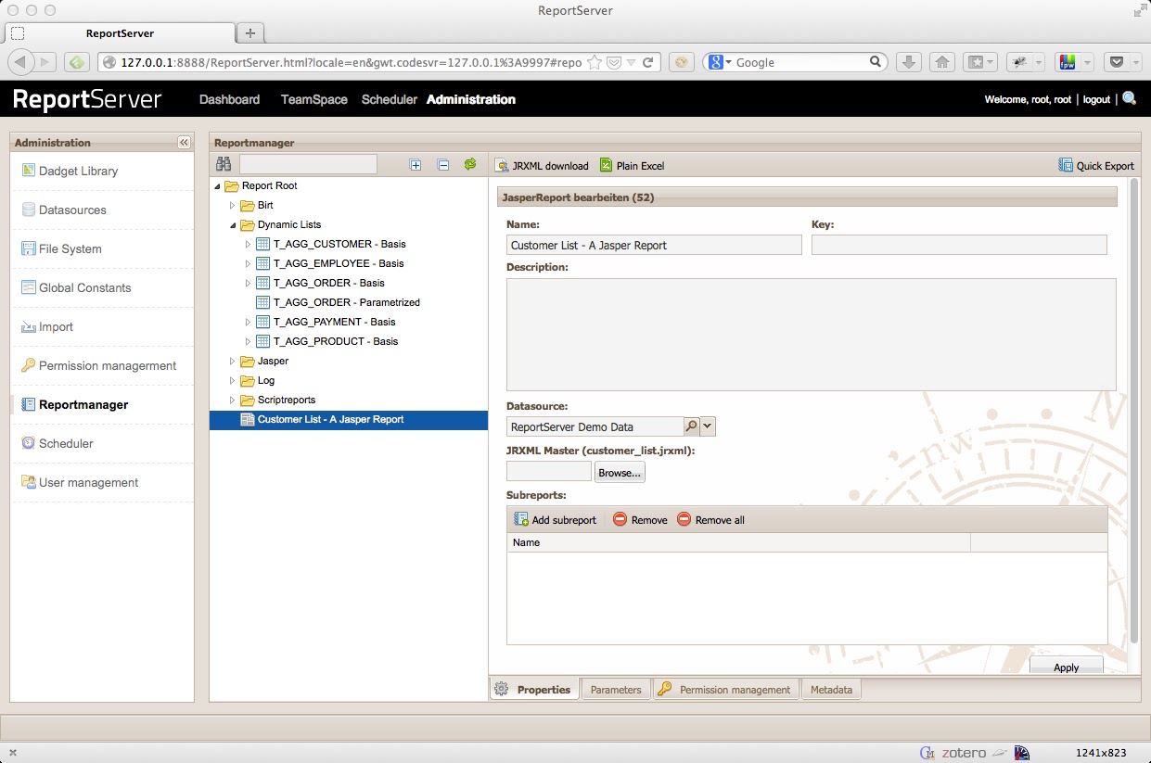Click the red Remove icon
The image size is (1151, 763).
(620, 519)
